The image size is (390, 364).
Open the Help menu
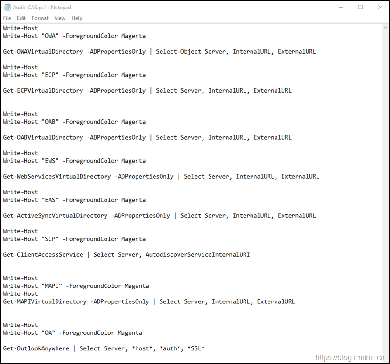click(77, 18)
